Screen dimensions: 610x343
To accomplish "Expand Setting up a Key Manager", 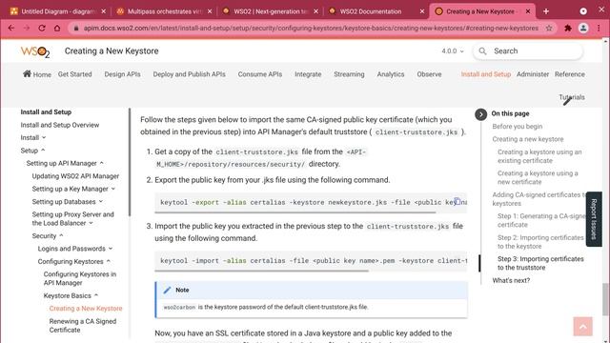I will [113, 189].
